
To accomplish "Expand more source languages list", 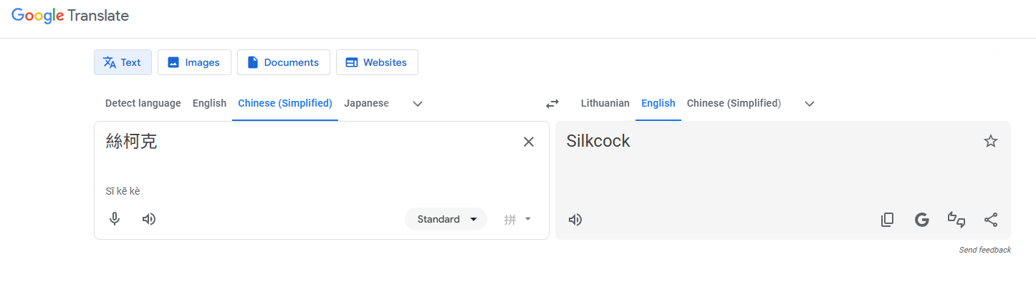I will click(x=418, y=103).
